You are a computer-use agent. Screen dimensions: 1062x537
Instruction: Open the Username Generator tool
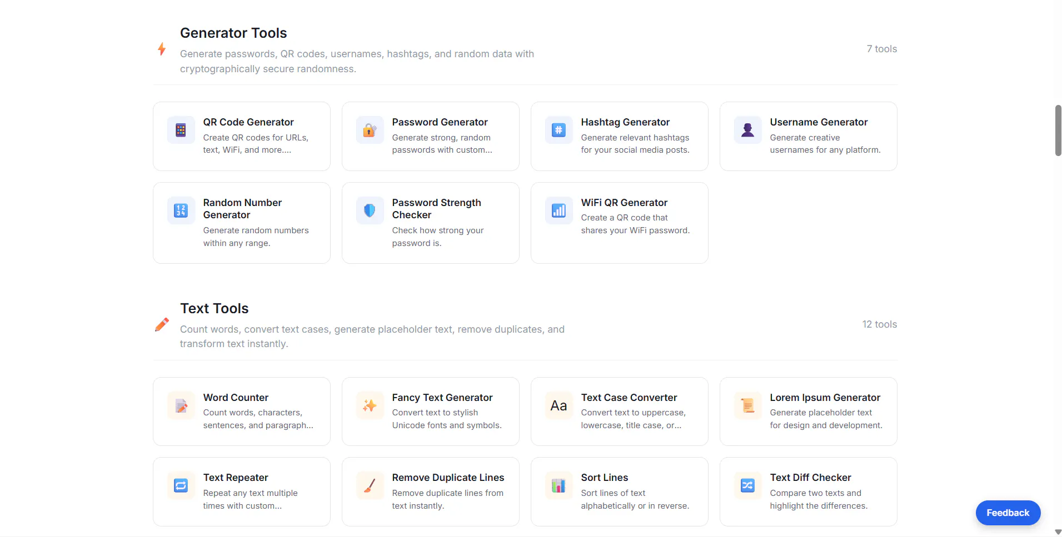click(x=809, y=136)
